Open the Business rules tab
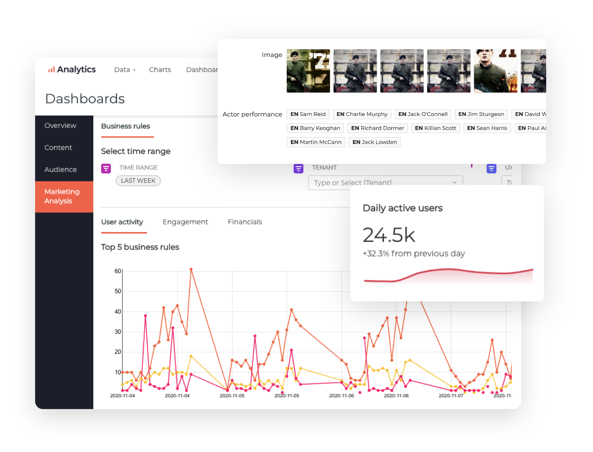593x452 pixels. tap(126, 126)
